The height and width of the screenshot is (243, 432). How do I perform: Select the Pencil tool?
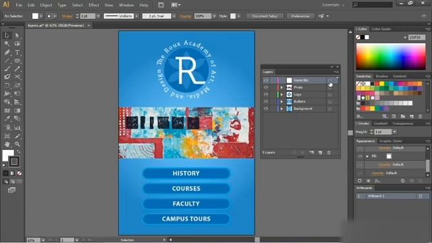(17, 69)
